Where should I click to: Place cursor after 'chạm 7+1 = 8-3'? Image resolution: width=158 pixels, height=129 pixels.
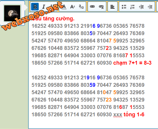point(152,63)
